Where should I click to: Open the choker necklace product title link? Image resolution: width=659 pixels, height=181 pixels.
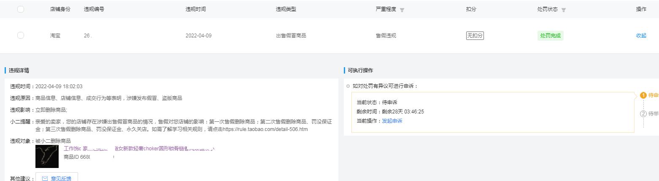tap(139, 148)
